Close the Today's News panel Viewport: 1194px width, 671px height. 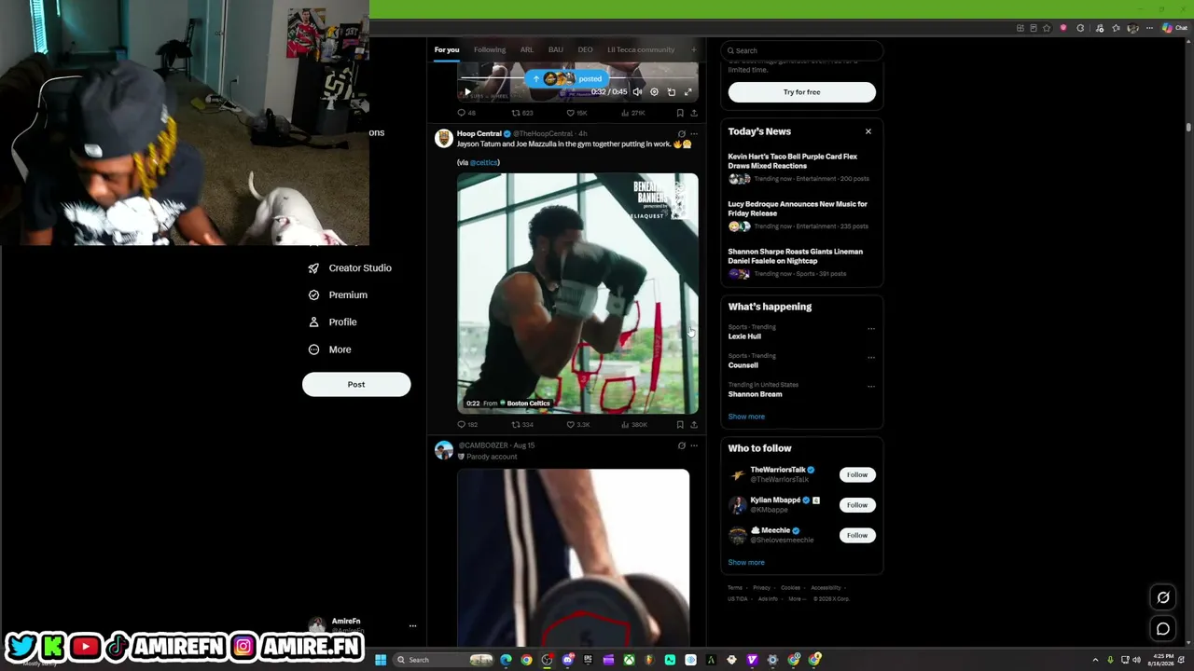pos(868,131)
